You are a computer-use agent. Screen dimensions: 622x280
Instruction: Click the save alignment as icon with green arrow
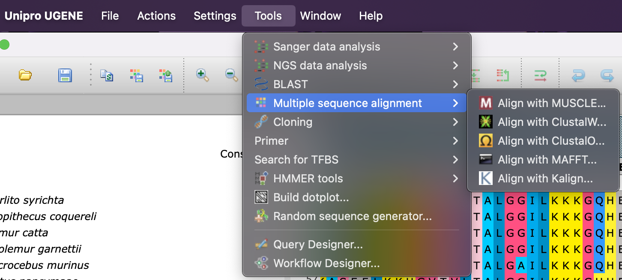(x=165, y=75)
